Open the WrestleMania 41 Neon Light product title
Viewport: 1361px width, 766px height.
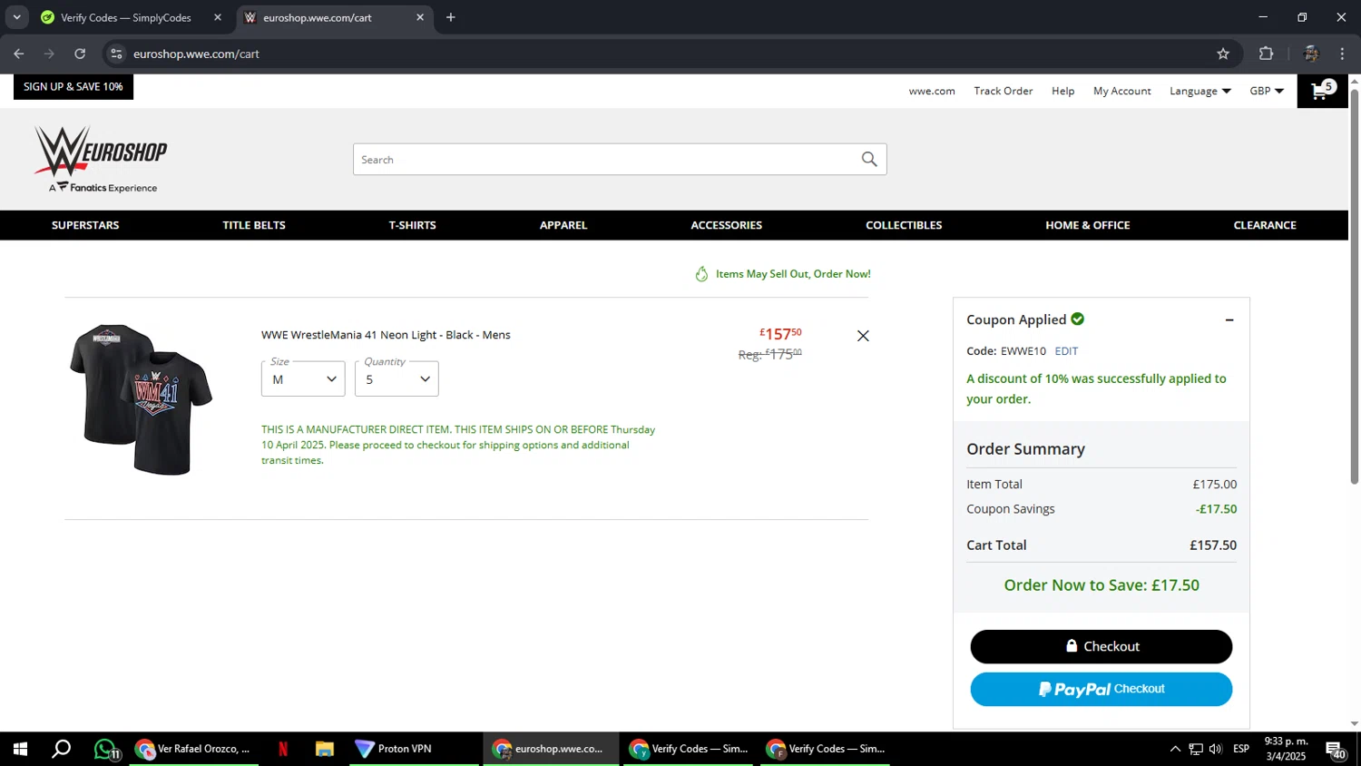pos(386,335)
